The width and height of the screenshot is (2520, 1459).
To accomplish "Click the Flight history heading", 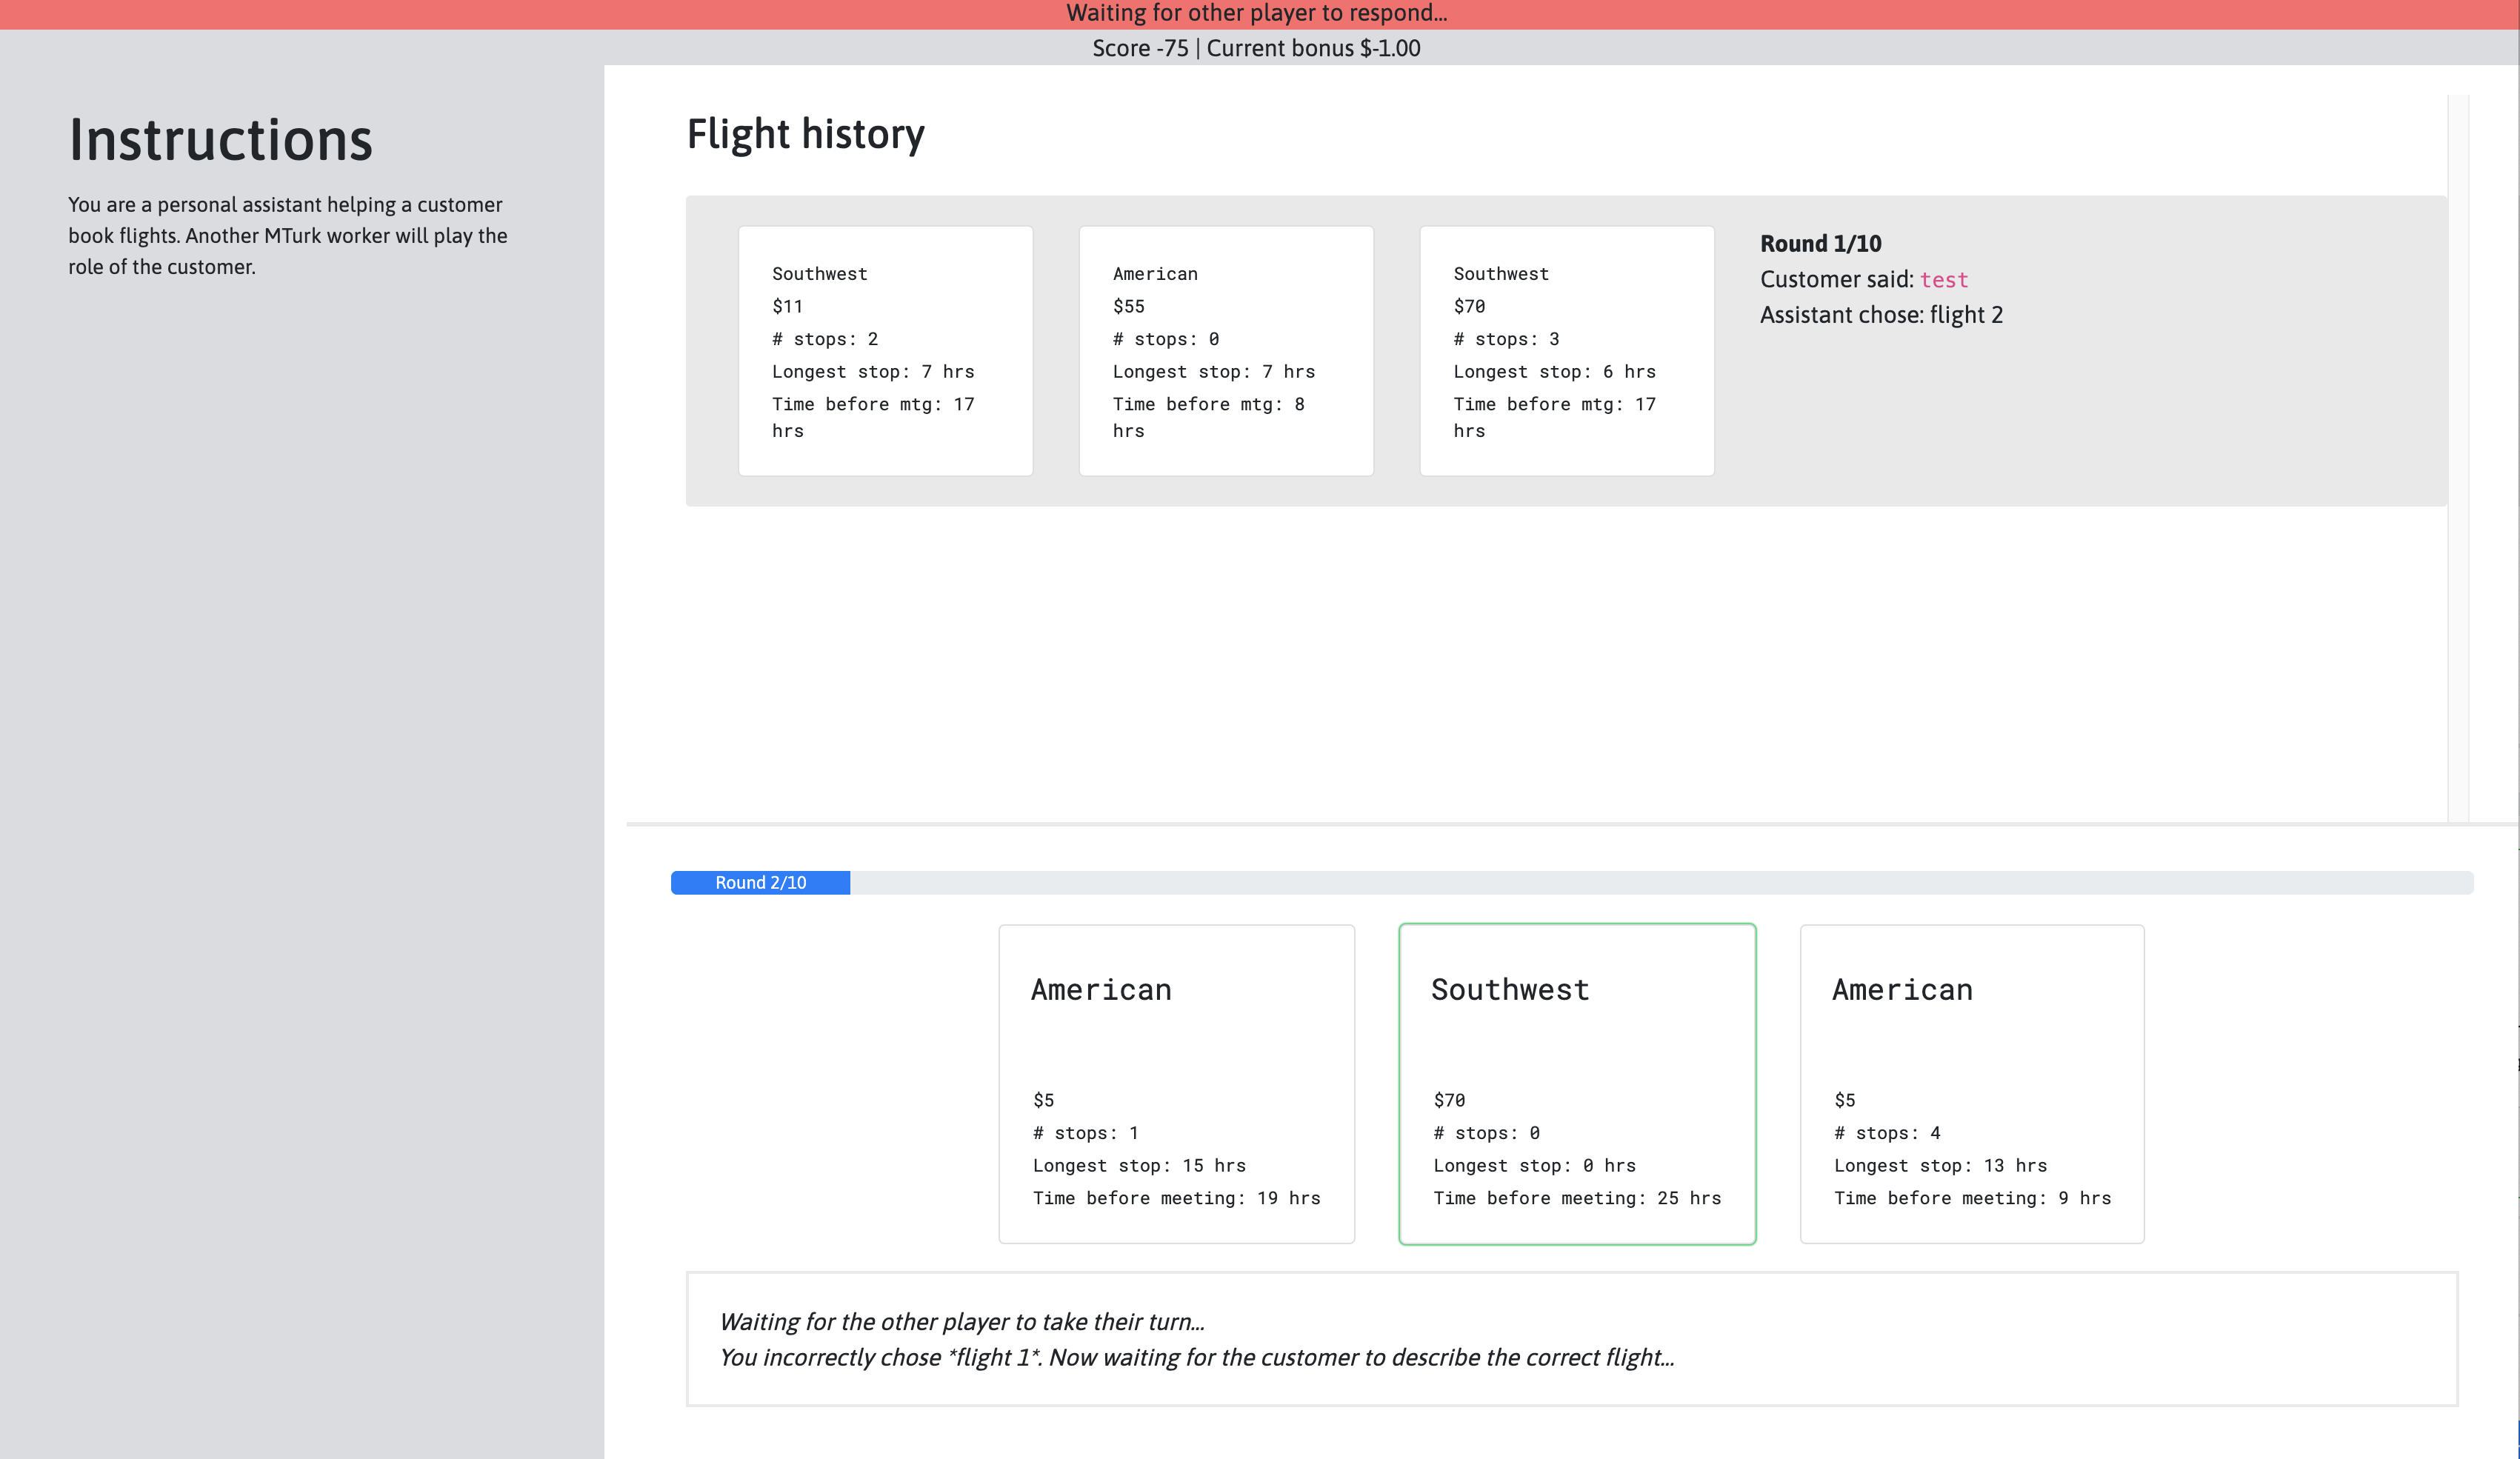I will 805,134.
